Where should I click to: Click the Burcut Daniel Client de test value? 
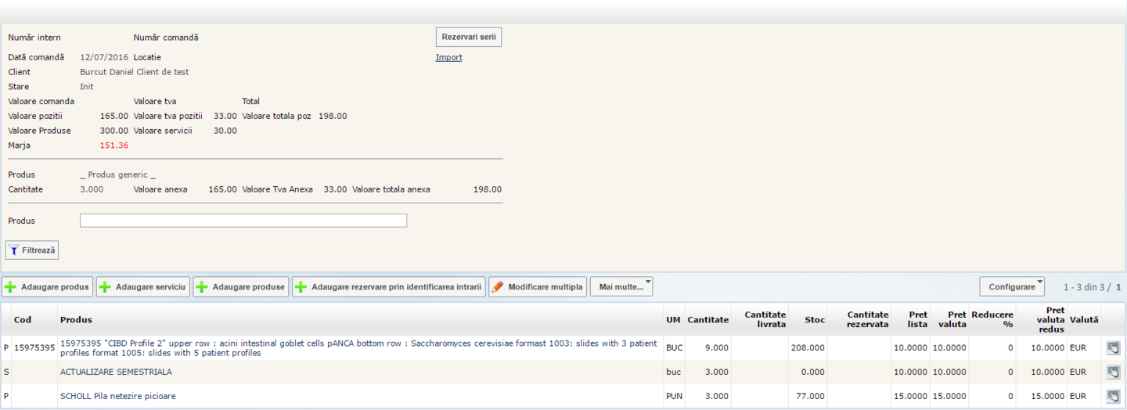click(134, 72)
